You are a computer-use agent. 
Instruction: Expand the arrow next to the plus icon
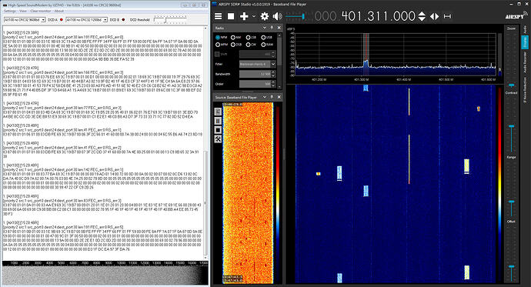(254, 16)
